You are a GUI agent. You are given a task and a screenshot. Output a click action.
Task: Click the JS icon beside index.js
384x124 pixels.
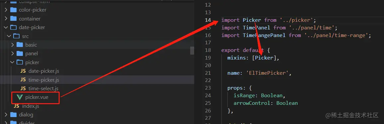click(17, 106)
